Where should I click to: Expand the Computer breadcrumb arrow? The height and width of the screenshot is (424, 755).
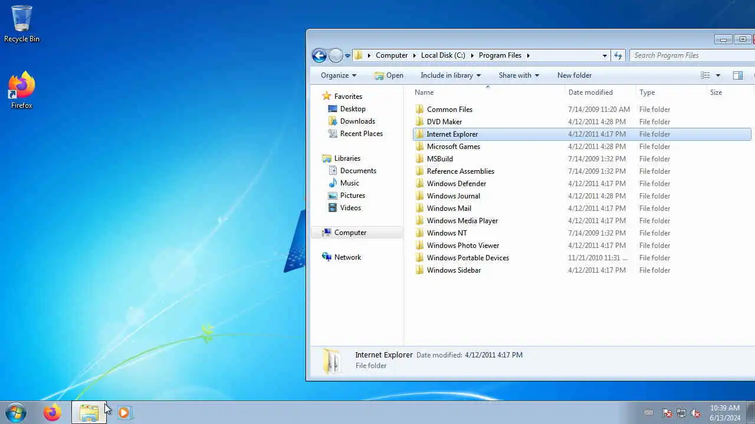[x=415, y=55]
